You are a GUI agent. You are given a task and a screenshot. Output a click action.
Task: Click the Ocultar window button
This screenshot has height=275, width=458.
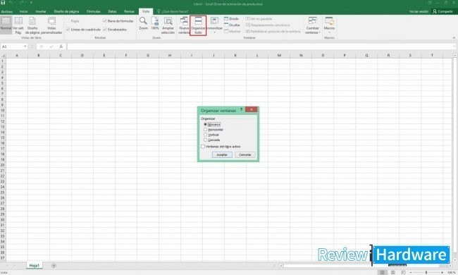(x=232, y=25)
